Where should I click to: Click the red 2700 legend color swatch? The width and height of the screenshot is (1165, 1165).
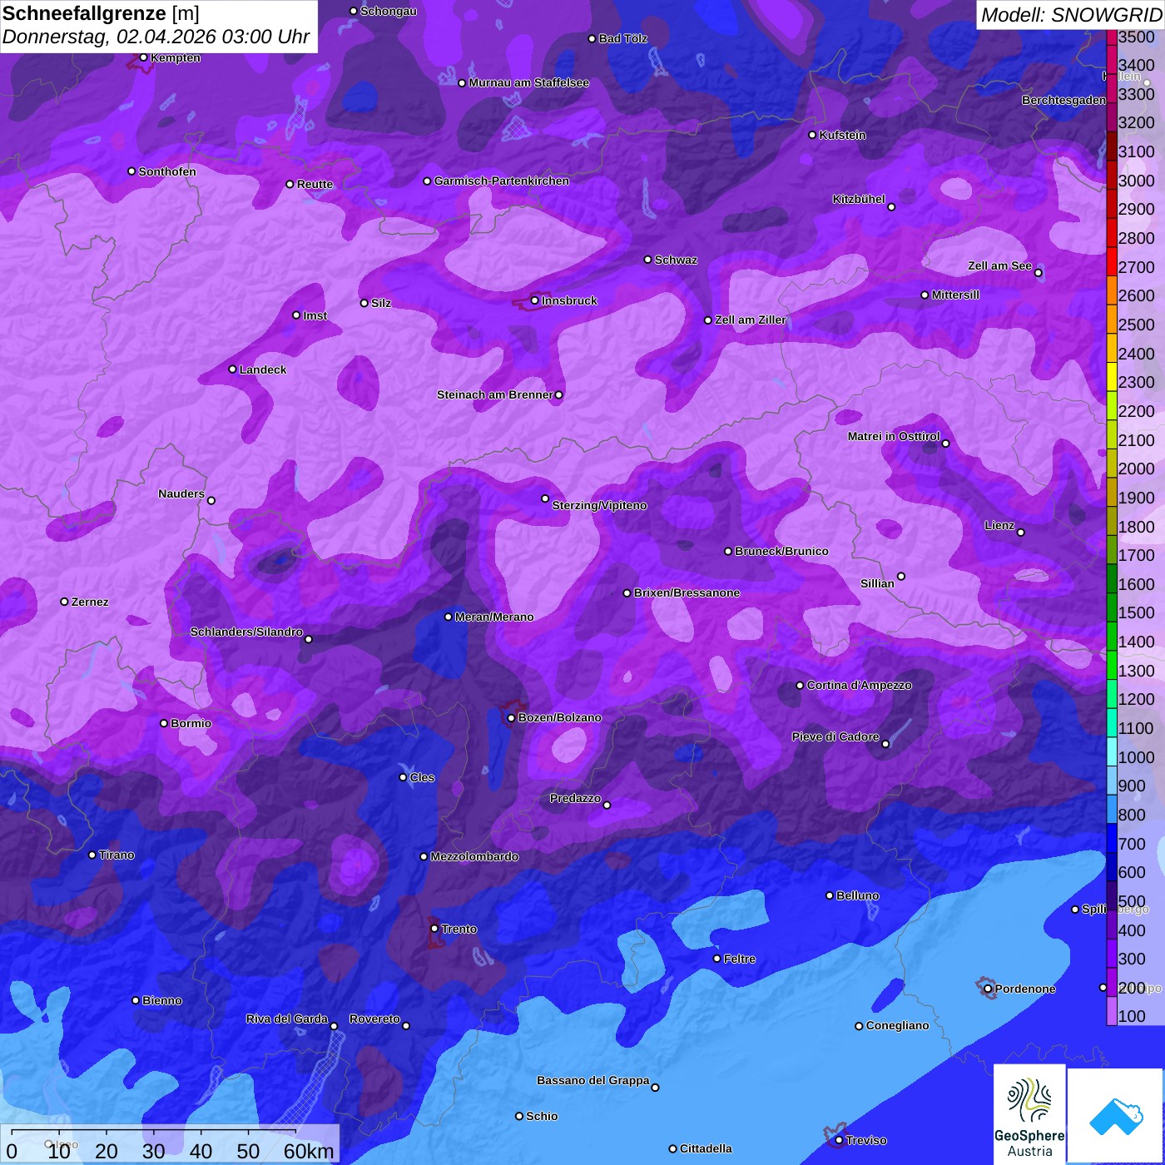pyautogui.click(x=1112, y=261)
